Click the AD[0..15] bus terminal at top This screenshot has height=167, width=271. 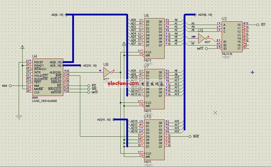pos(58,15)
